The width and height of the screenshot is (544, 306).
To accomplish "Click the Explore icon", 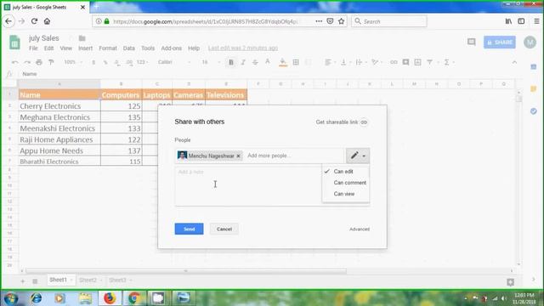I will click(x=510, y=282).
